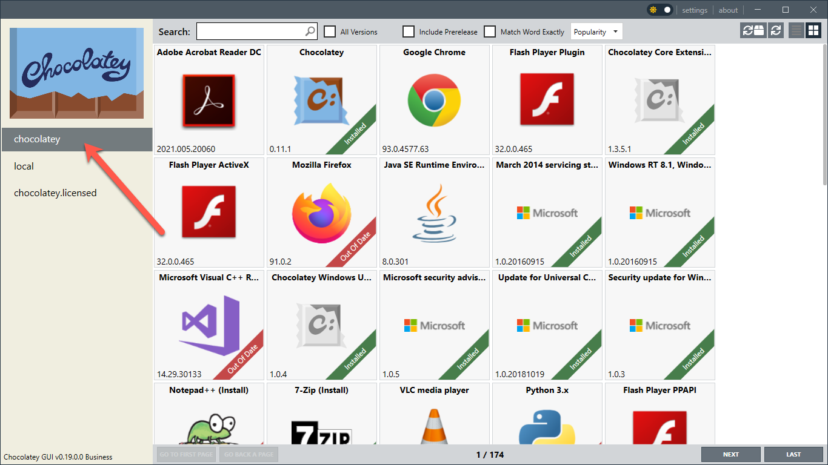This screenshot has height=465, width=828.
Task: Open Microsoft Visual C++ Redistributable icon
Action: 209,325
